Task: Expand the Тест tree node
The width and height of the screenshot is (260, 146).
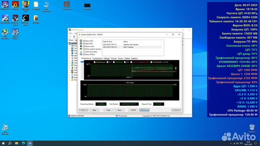Action: (70, 80)
